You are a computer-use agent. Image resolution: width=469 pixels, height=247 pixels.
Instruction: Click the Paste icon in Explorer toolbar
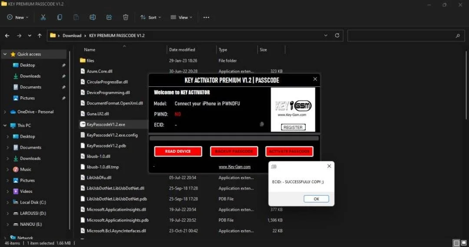(x=76, y=17)
